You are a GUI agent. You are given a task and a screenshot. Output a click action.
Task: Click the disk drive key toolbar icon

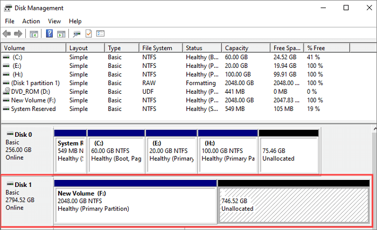click(76, 33)
